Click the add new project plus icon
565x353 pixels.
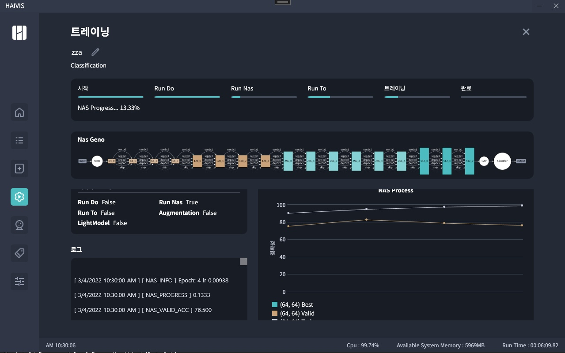tap(19, 169)
